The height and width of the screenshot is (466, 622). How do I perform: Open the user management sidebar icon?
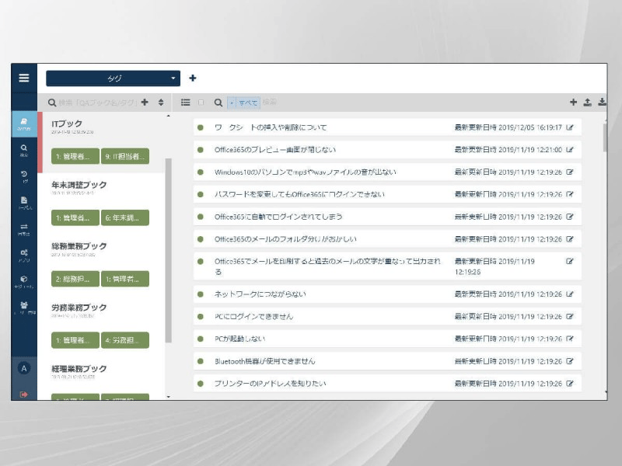coord(24,308)
